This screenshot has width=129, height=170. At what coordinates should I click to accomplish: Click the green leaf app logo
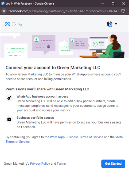20,24
